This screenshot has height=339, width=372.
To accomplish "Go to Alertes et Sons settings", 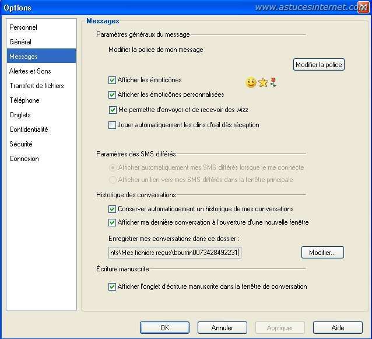I will pyautogui.click(x=30, y=71).
